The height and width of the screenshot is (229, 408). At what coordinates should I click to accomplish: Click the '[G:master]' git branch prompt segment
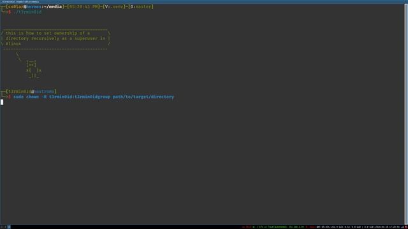coord(141,7)
